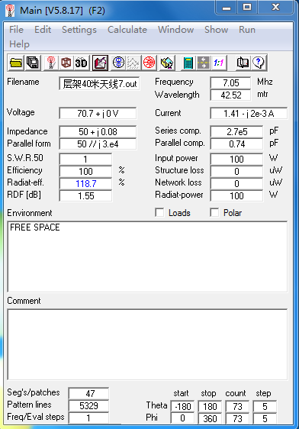Click the save file diskettes icon
The image size is (299, 429).
point(33,63)
